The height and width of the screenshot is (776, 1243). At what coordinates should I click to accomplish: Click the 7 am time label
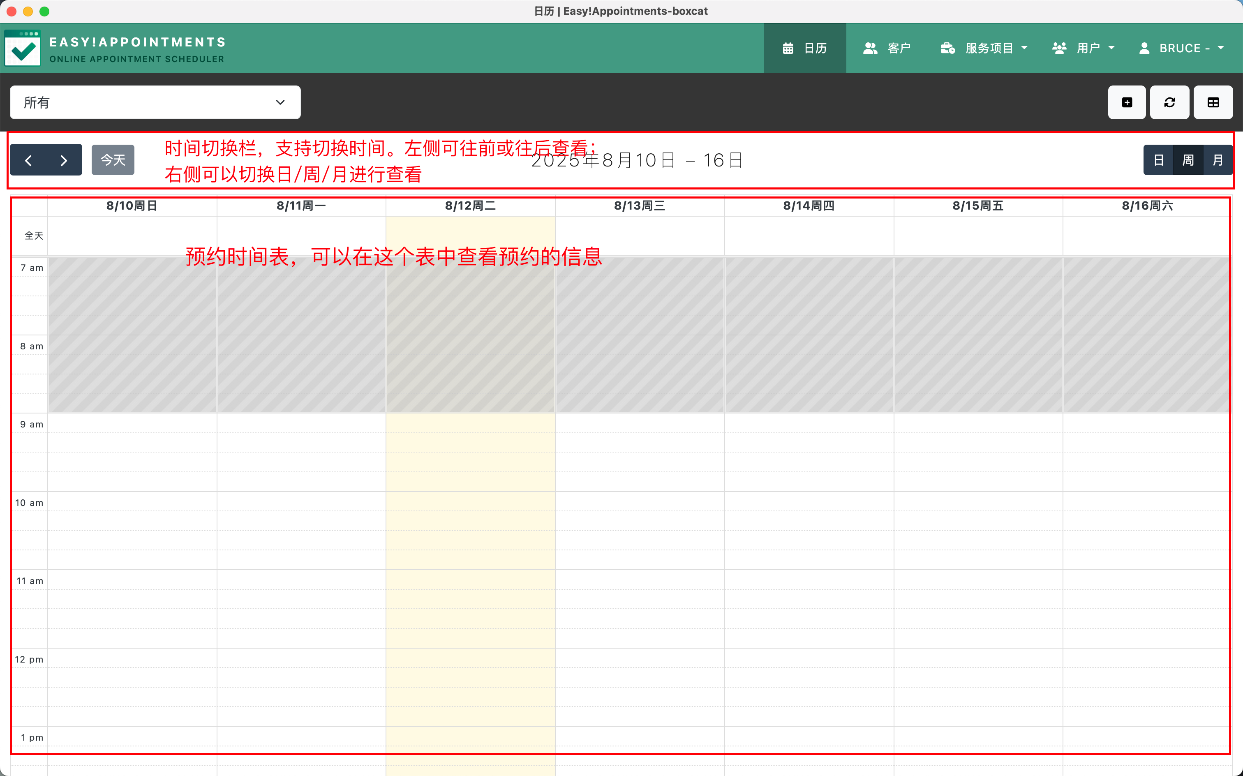point(32,268)
